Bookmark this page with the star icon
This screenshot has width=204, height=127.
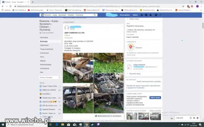pyautogui.click(x=183, y=6)
